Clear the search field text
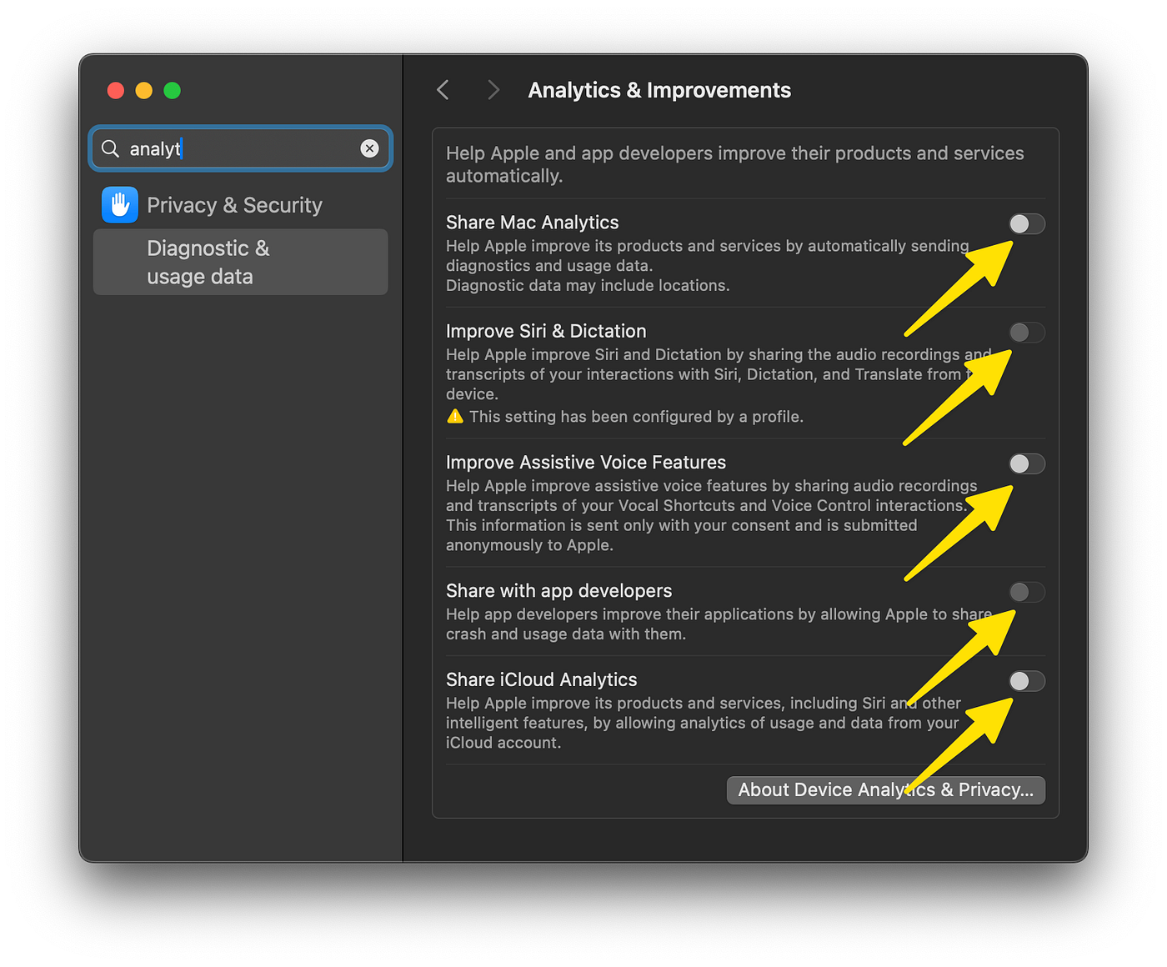The image size is (1167, 967). (369, 148)
